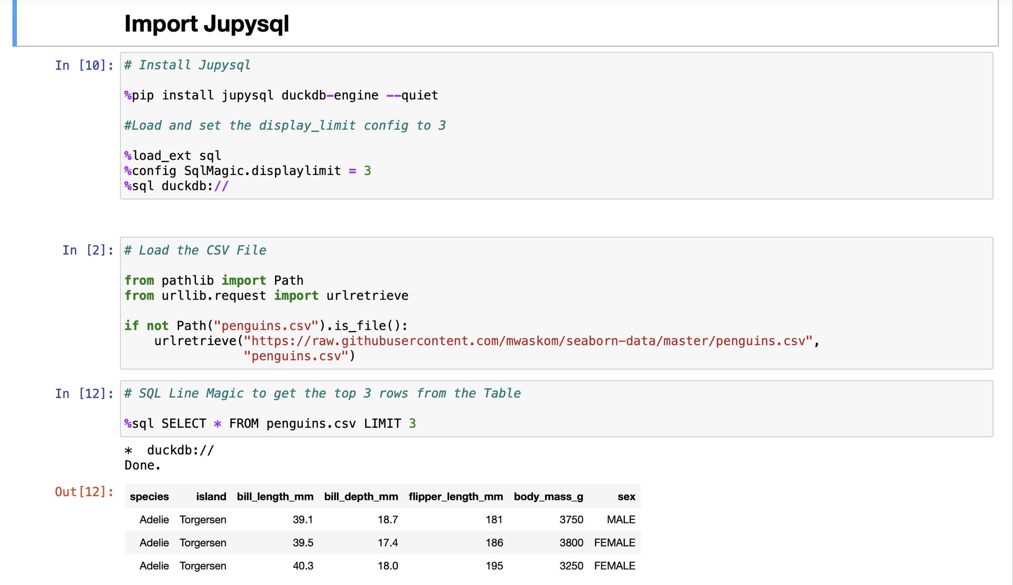Click the SQL Line Magic comment line
This screenshot has height=585, width=1013.
pyautogui.click(x=322, y=394)
